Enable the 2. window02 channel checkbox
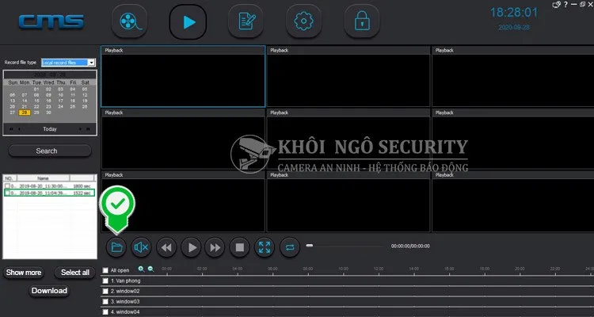The image size is (594, 317). (x=105, y=291)
